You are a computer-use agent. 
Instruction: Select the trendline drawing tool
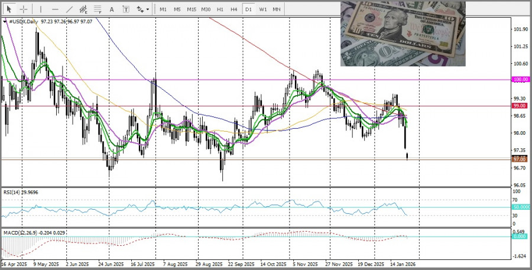[x=69, y=9]
